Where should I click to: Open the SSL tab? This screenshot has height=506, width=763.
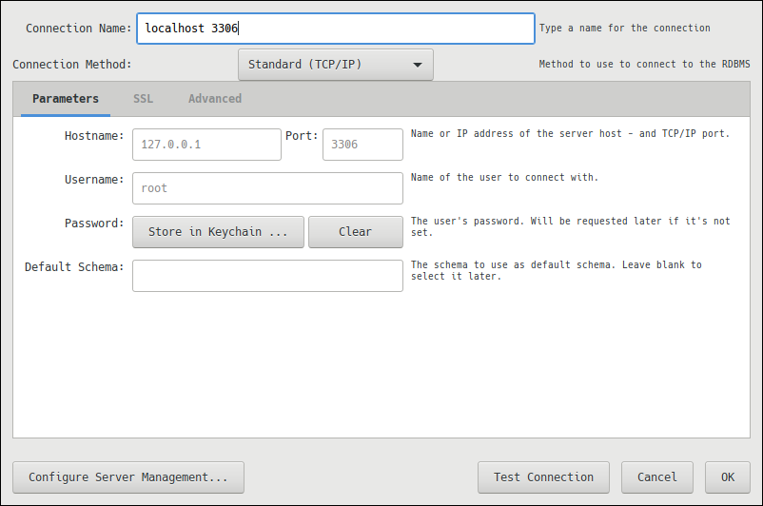click(x=143, y=99)
